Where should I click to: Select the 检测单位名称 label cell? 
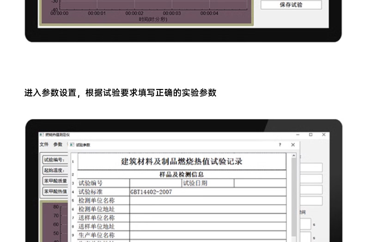coord(103,201)
